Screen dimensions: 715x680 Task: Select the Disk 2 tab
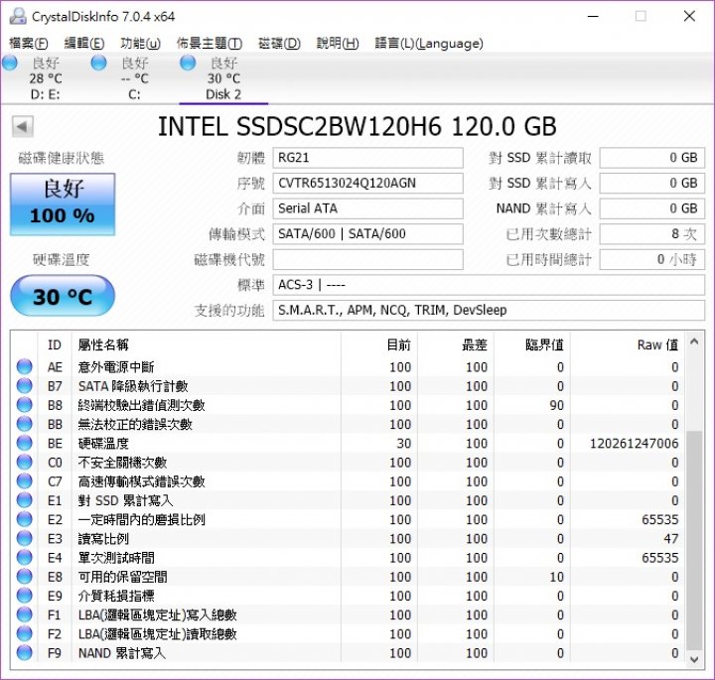223,78
